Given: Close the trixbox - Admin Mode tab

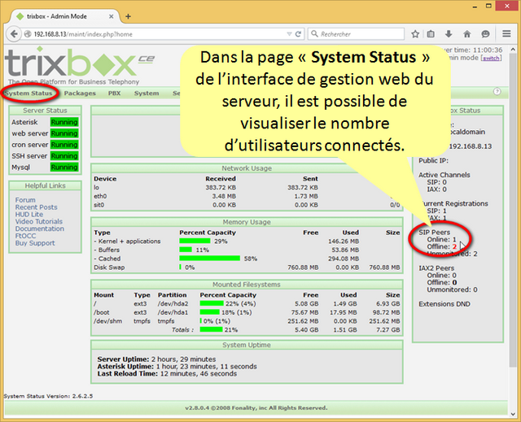Looking at the screenshot, I should (112, 16).
